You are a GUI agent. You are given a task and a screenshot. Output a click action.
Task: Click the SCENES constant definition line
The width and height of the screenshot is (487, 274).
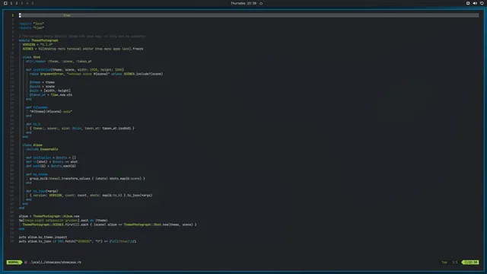[83, 49]
